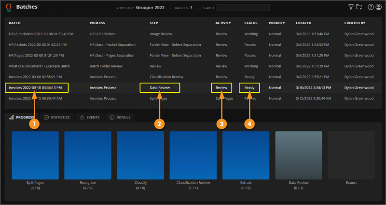
Task: Select the Progress tab
Action: (x=22, y=117)
